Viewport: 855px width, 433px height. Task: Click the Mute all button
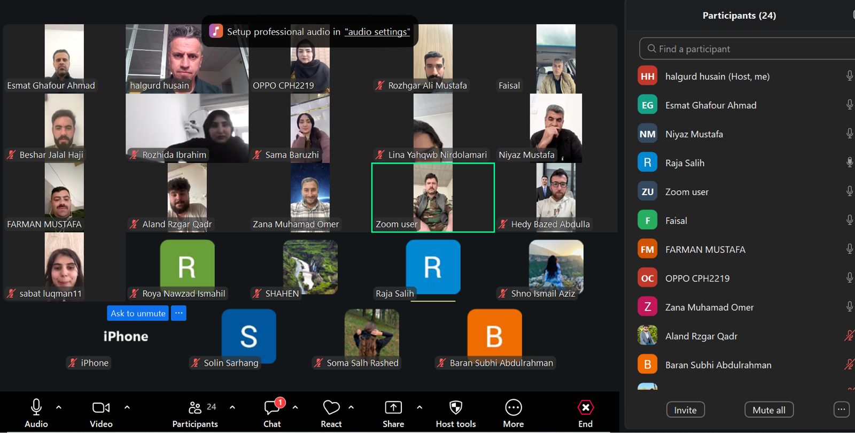[768, 410]
